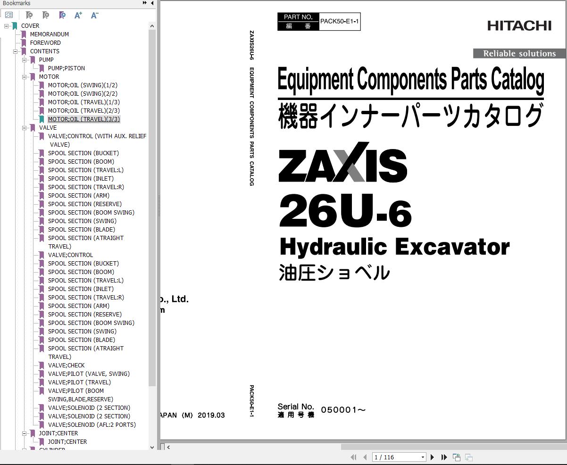Screen dimensions: 567x465
Task: Collapse the COVER tree node
Action: coord(7,26)
